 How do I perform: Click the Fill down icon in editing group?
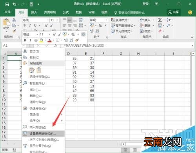(160, 25)
